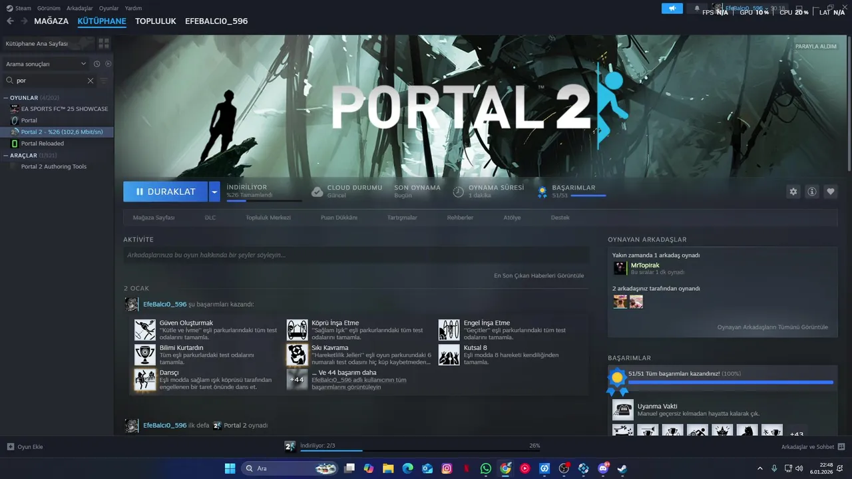Image resolution: width=852 pixels, height=479 pixels.
Task: Open Mağaza Sayfası link
Action: pyautogui.click(x=154, y=218)
